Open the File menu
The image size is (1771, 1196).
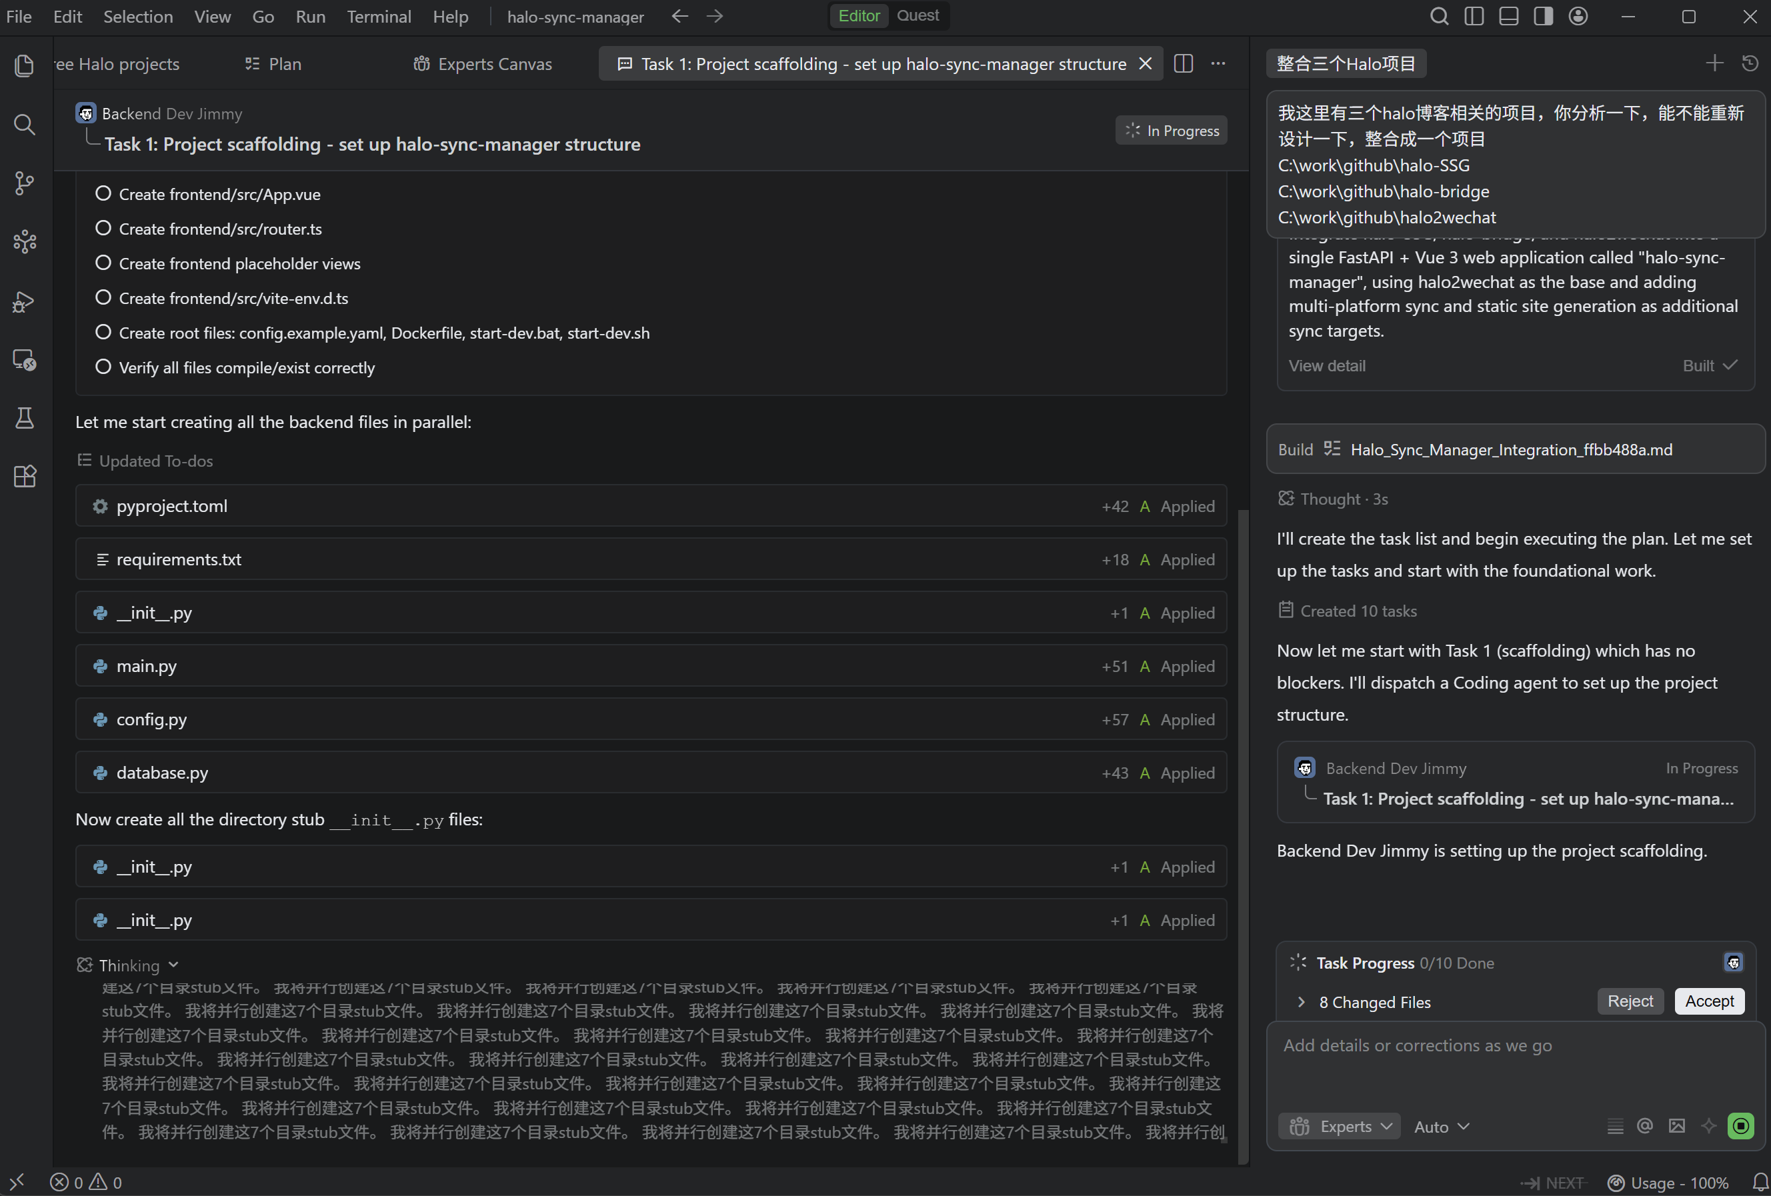pyautogui.click(x=19, y=16)
